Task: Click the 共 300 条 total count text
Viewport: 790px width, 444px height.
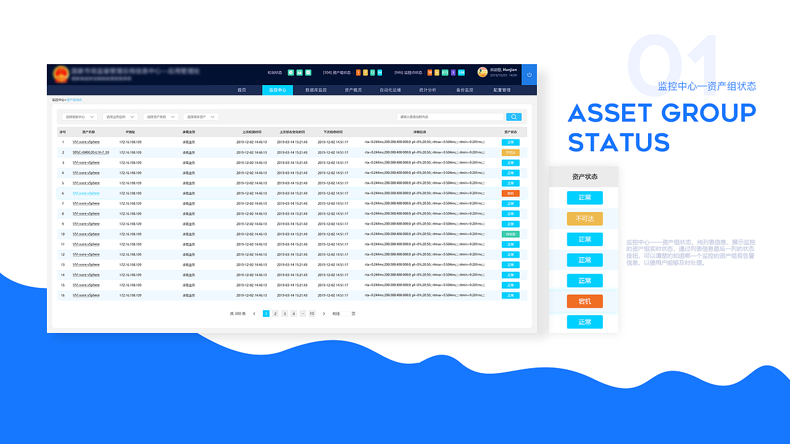Action: [x=238, y=314]
